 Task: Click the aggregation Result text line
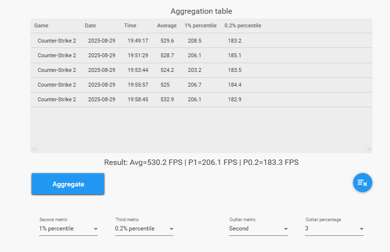[201, 162]
